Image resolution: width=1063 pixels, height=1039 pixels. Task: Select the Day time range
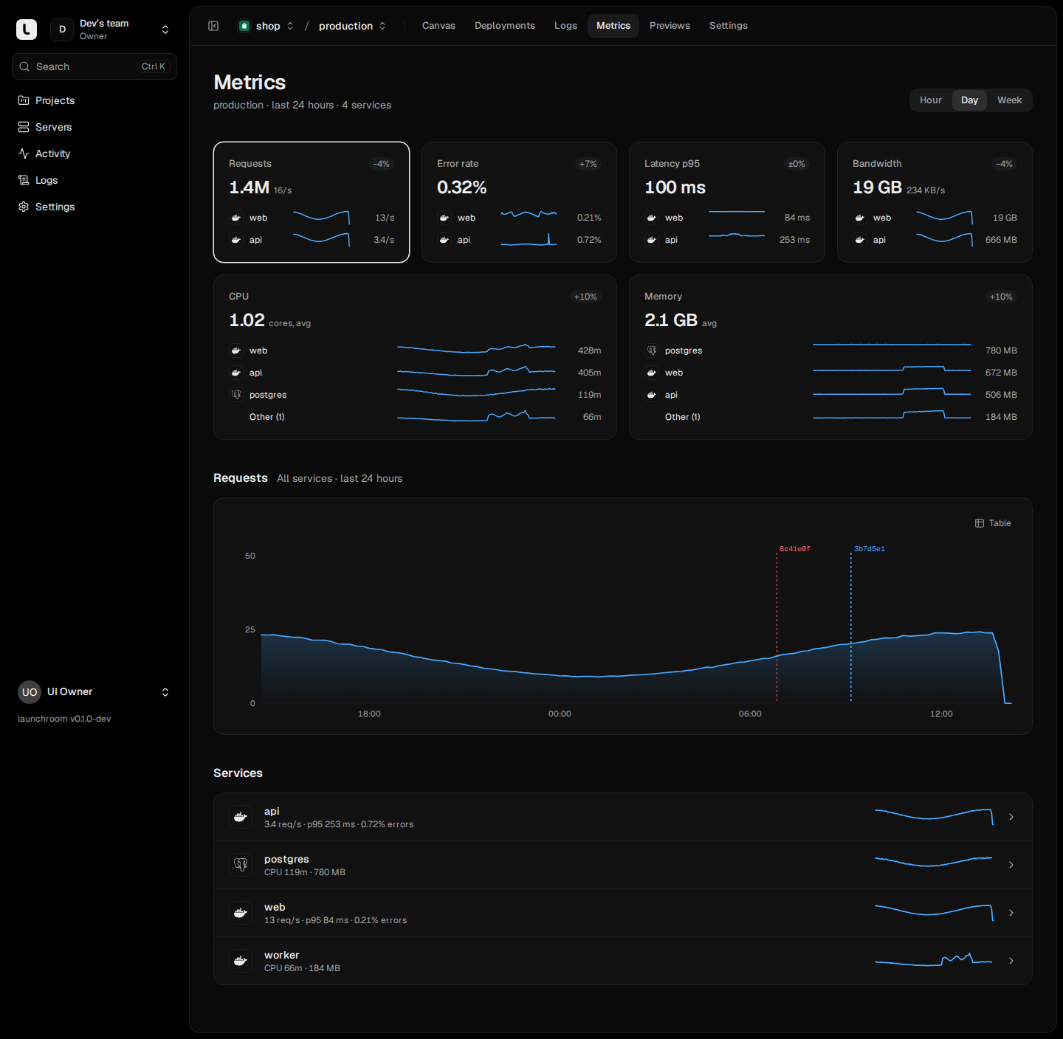[x=969, y=100]
